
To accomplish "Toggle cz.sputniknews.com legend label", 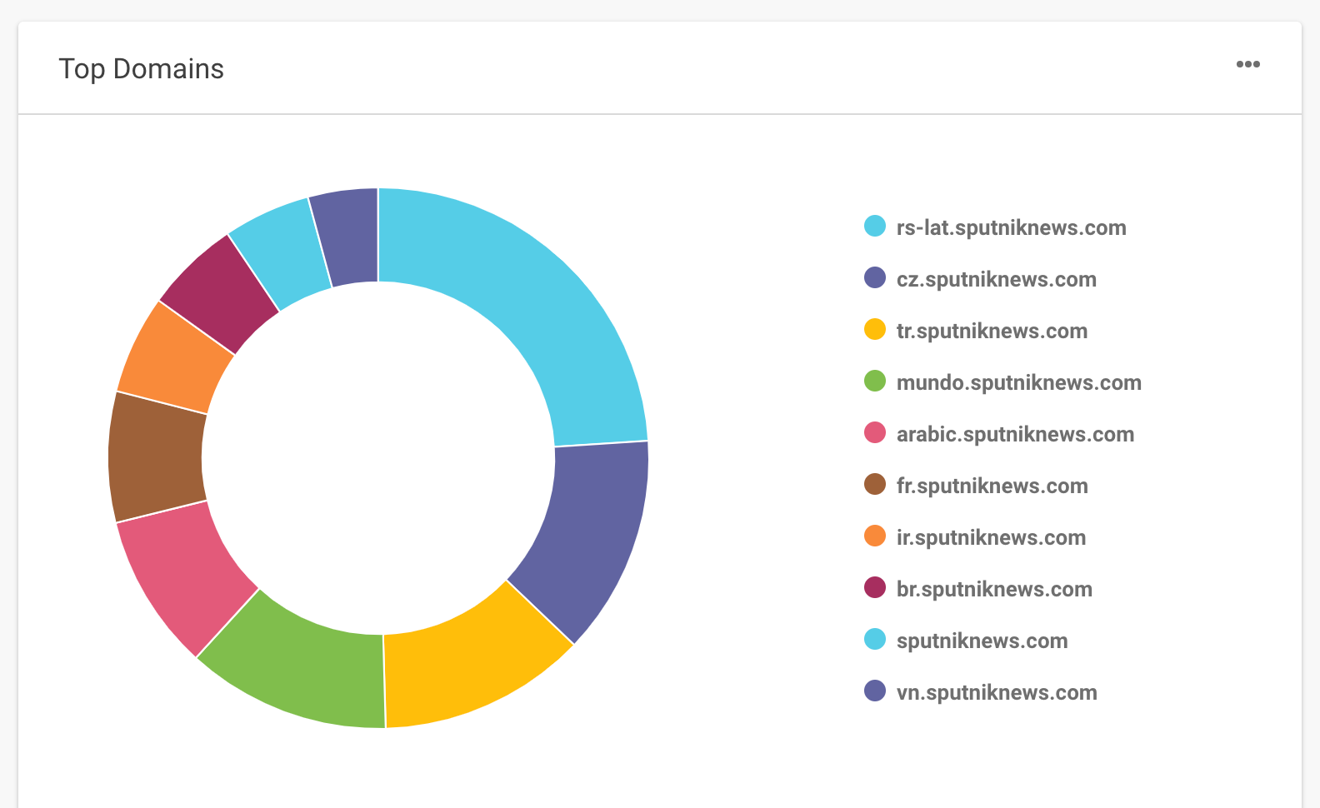I will coord(996,279).
